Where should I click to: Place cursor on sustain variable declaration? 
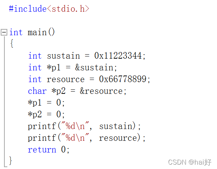point(64,56)
